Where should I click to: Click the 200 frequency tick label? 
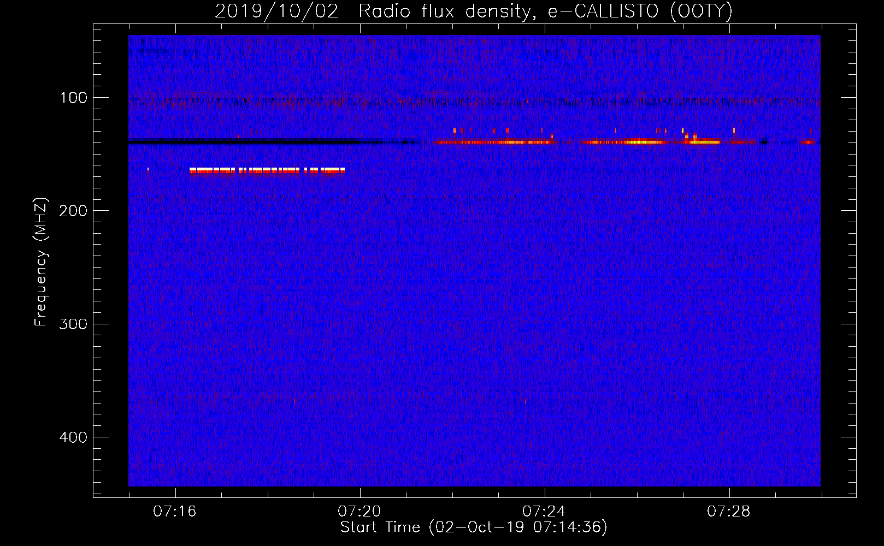(x=74, y=211)
